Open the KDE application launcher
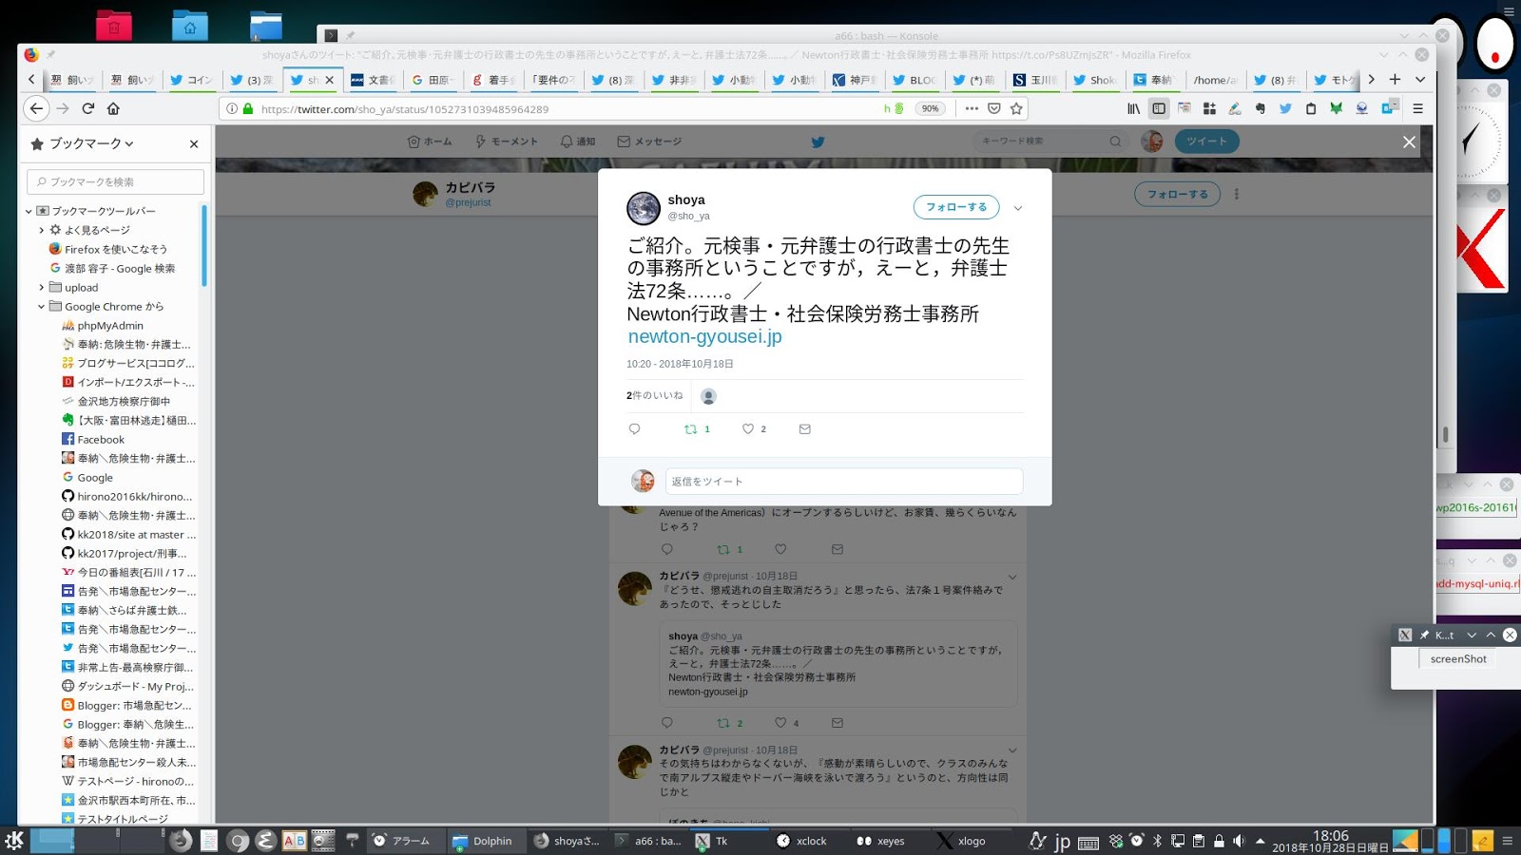Screen dimensions: 1521x855 [x=14, y=841]
